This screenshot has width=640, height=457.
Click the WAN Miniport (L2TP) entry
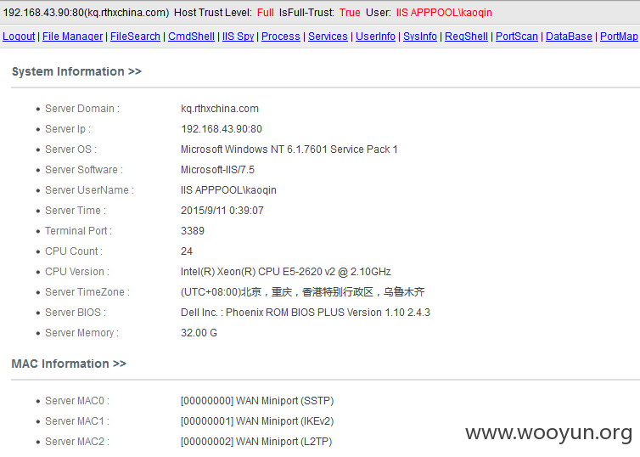click(x=256, y=442)
